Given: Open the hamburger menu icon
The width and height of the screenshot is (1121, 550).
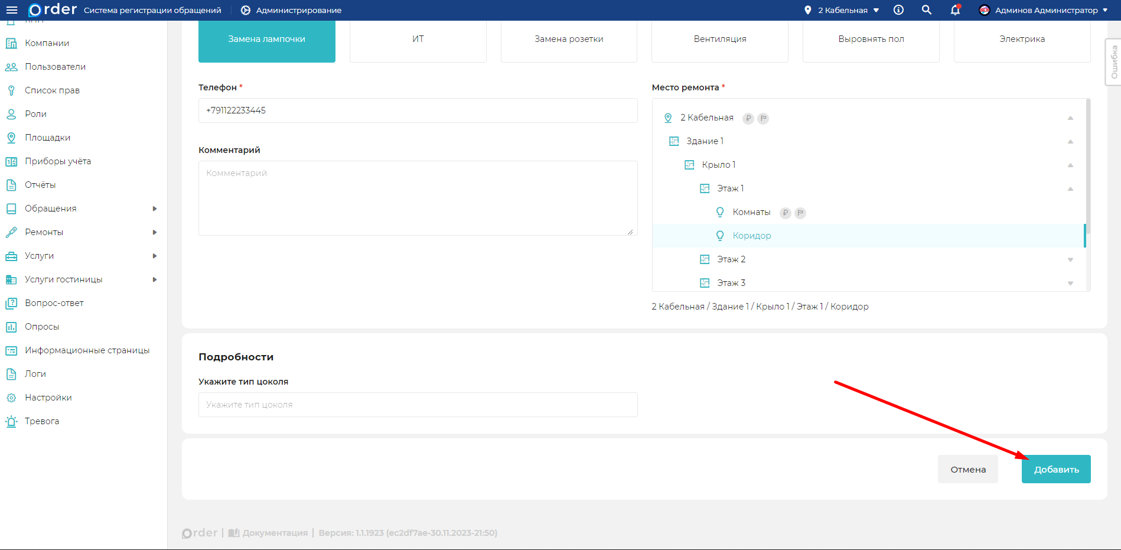Looking at the screenshot, I should (12, 10).
